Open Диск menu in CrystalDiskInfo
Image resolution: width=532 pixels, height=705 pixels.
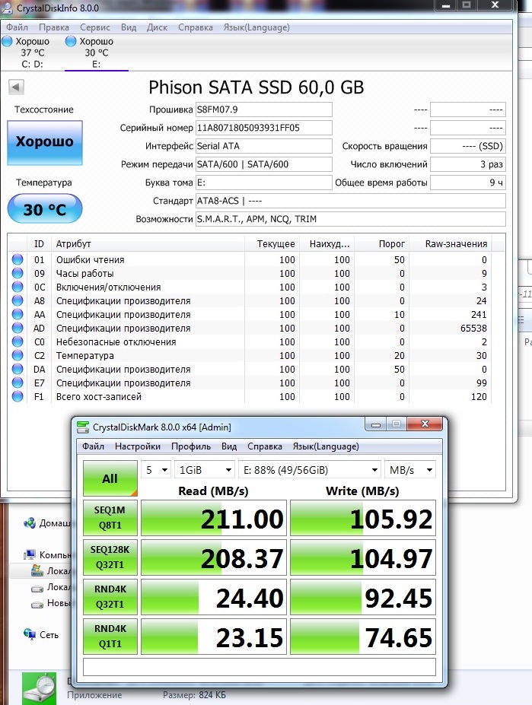(x=157, y=27)
